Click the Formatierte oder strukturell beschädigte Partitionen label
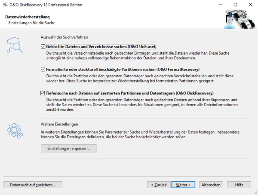Screen dimensions: 258x195 point(123,70)
